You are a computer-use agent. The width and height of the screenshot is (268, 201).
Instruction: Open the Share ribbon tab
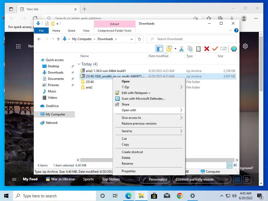tap(71, 31)
